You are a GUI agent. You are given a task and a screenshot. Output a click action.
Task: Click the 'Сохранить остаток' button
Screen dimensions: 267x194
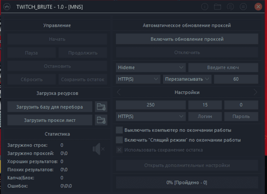click(x=83, y=79)
